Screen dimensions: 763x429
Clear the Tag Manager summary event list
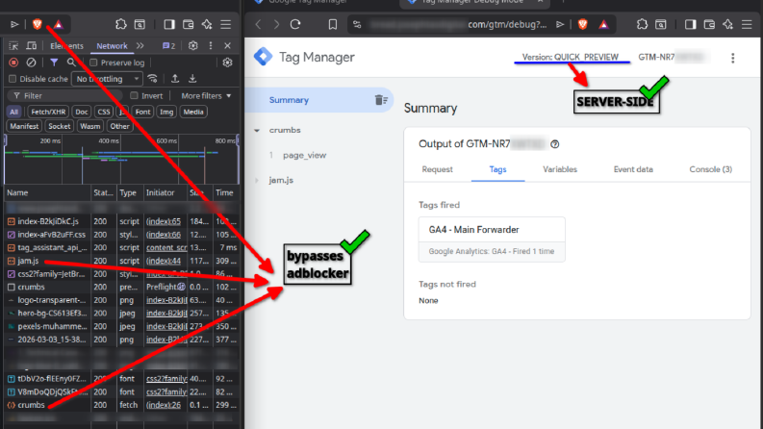pyautogui.click(x=381, y=100)
